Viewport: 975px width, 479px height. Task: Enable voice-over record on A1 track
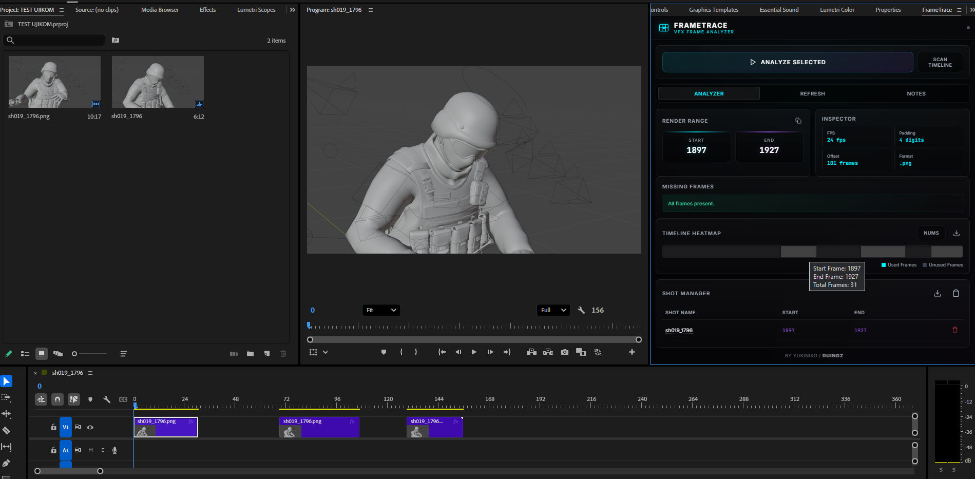click(115, 450)
